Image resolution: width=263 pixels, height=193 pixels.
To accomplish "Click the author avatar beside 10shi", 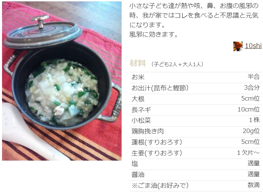I will point(238,46).
